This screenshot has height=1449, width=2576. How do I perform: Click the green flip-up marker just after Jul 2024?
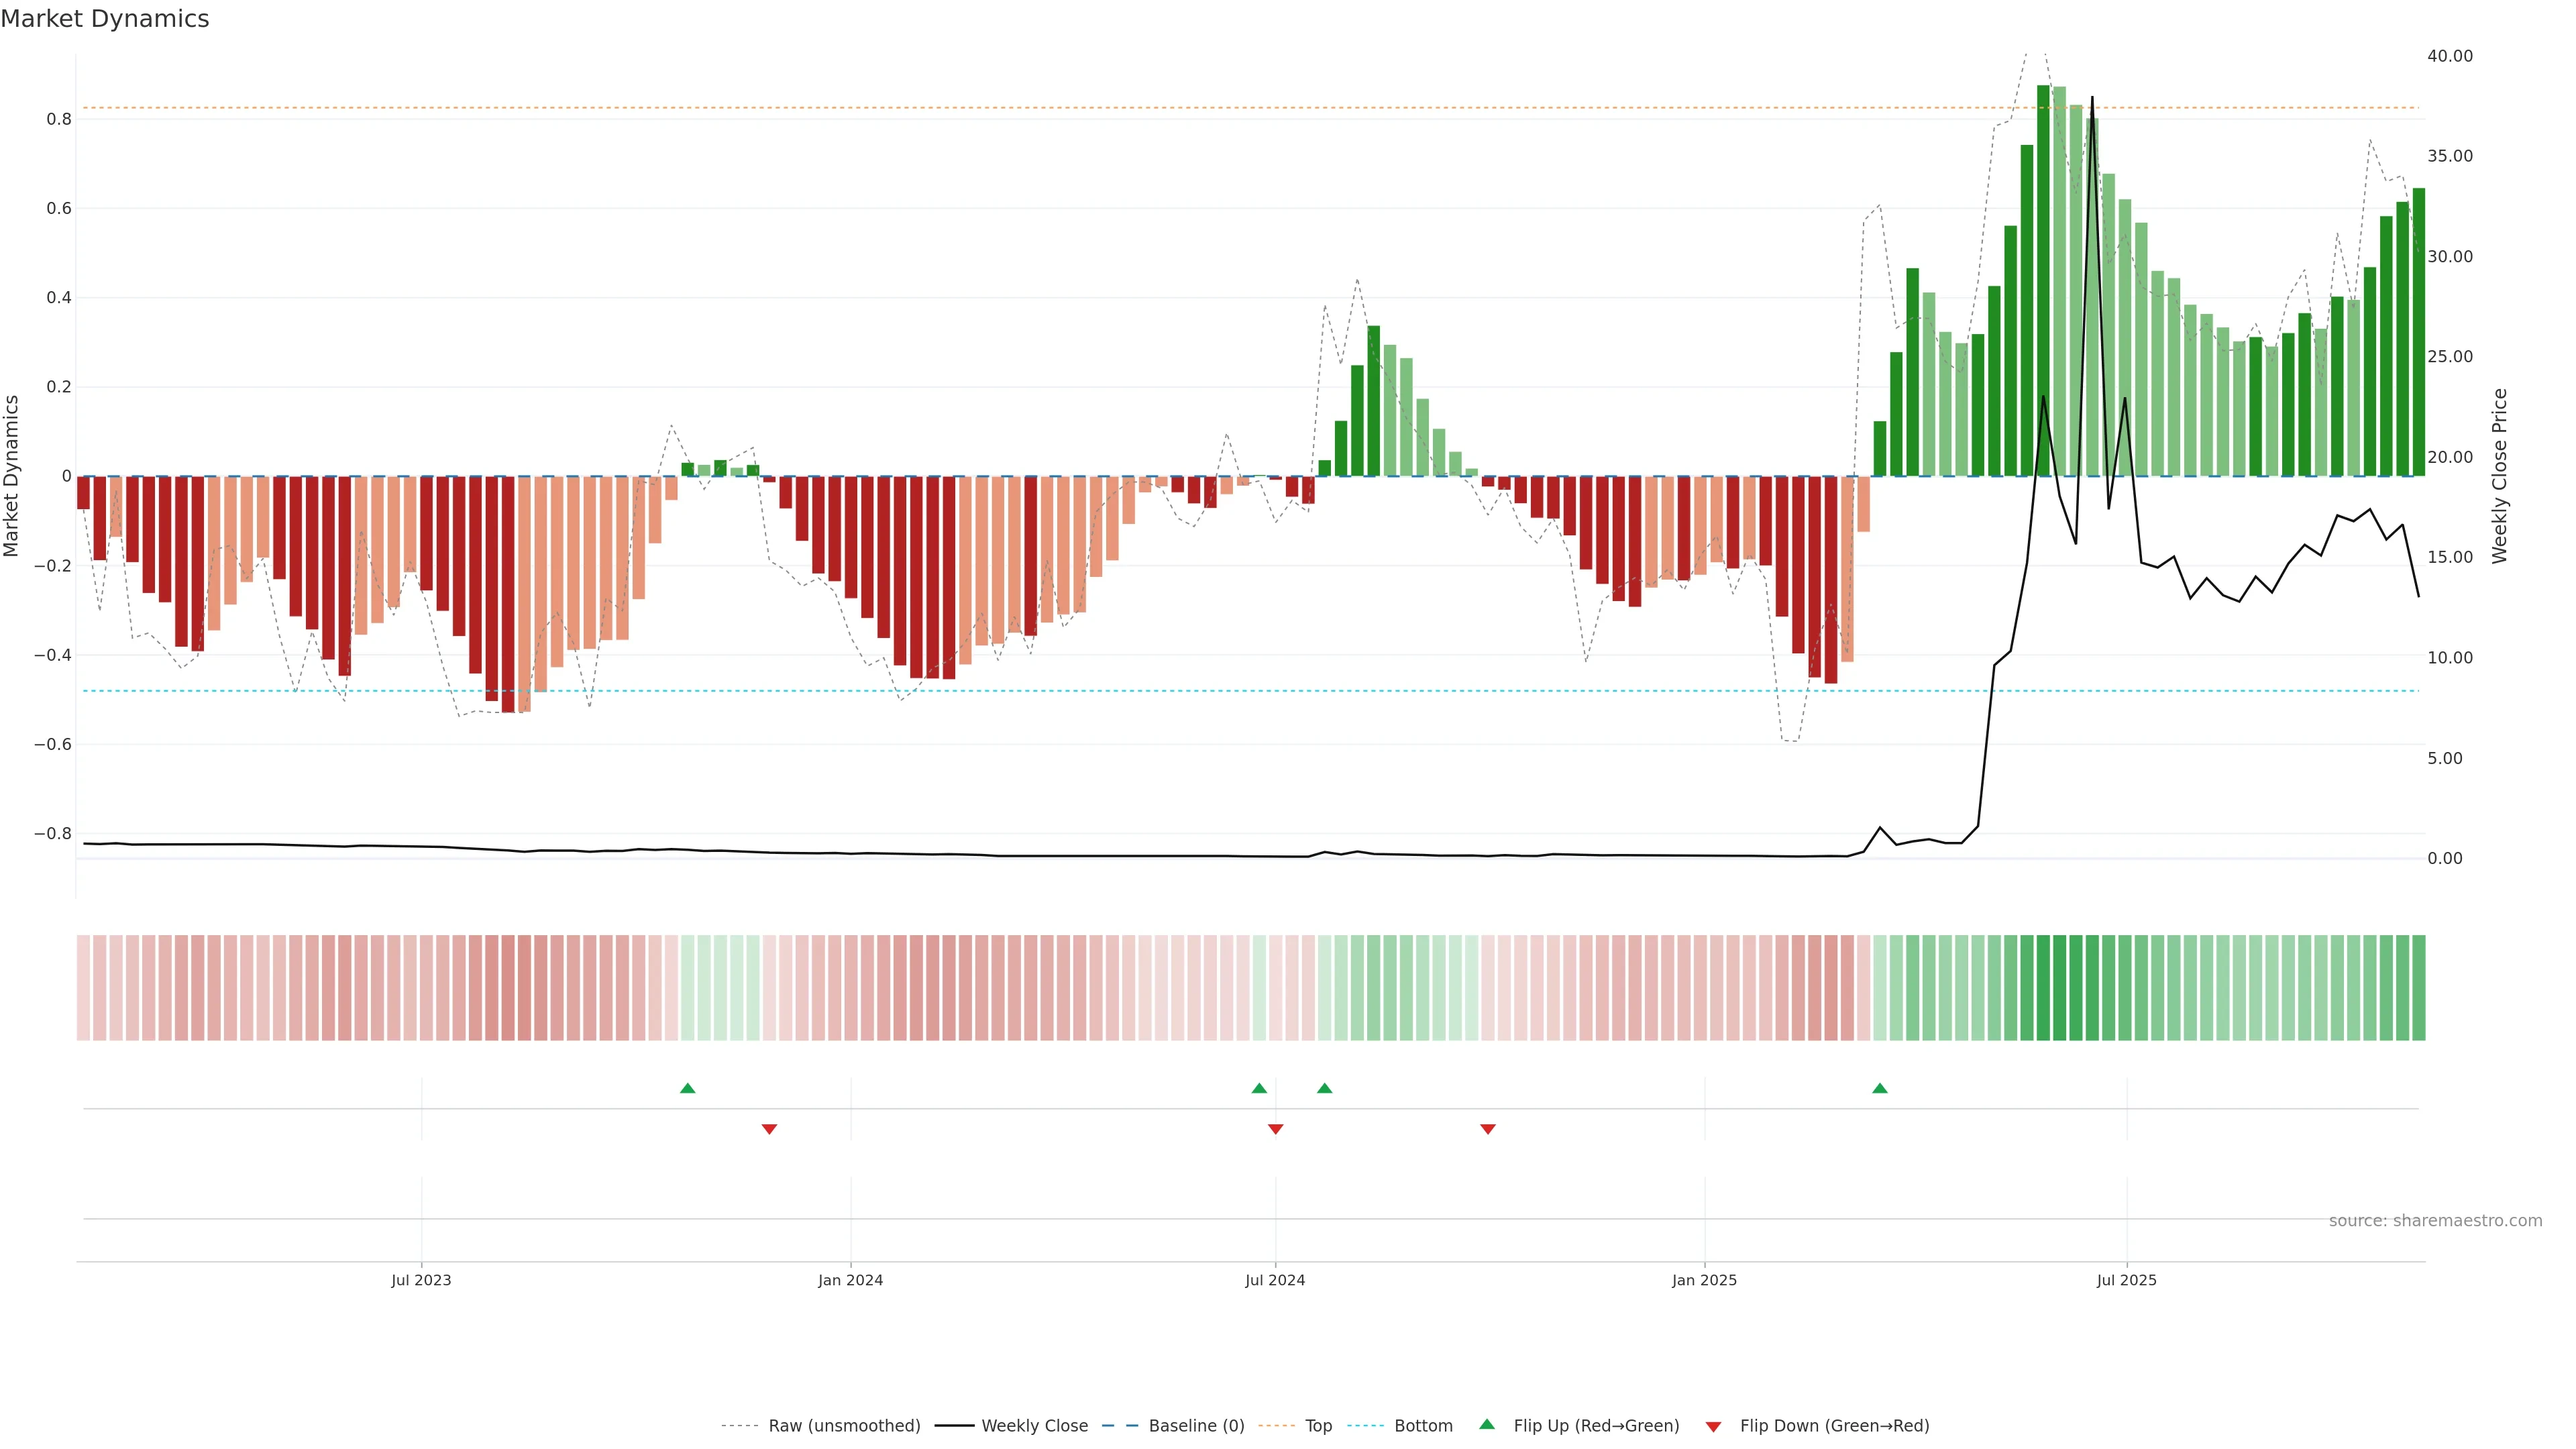coord(1324,1088)
